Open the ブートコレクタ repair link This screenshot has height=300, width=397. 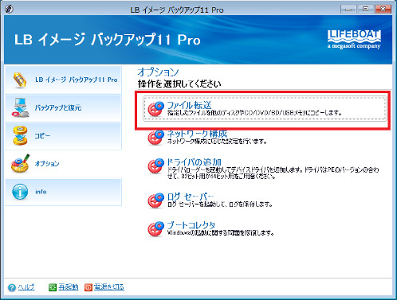click(x=191, y=225)
